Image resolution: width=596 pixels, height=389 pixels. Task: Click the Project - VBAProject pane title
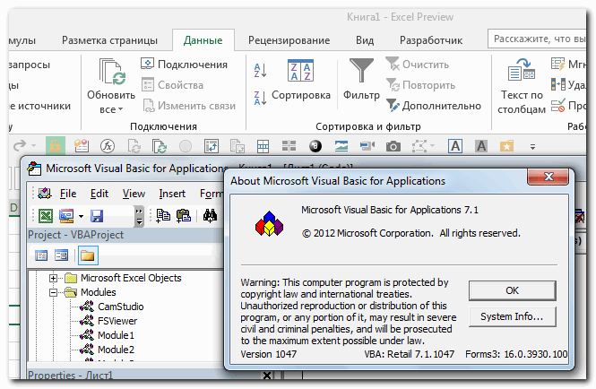pyautogui.click(x=76, y=235)
